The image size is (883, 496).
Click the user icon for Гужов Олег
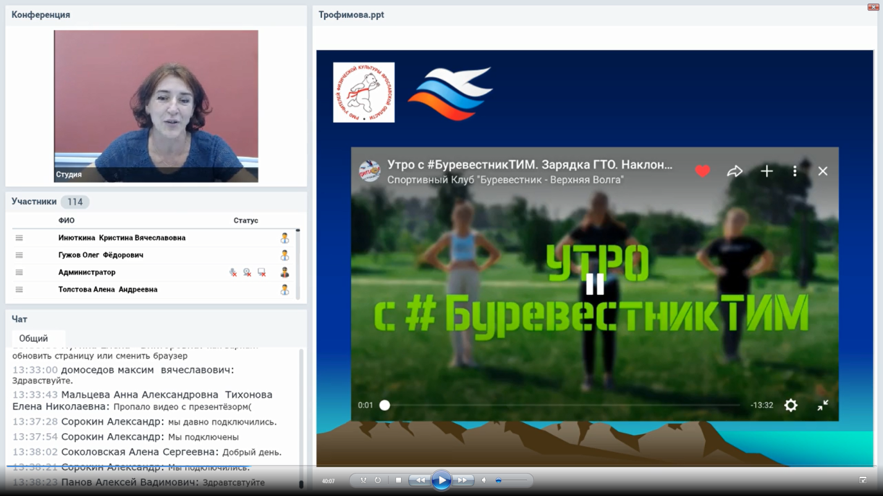point(285,255)
